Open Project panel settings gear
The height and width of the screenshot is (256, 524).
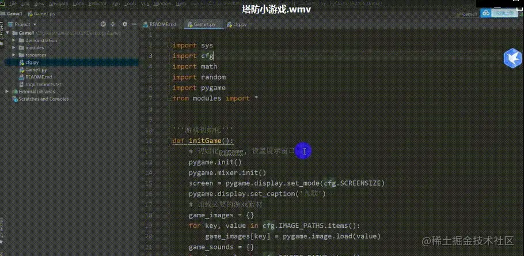tap(124, 24)
